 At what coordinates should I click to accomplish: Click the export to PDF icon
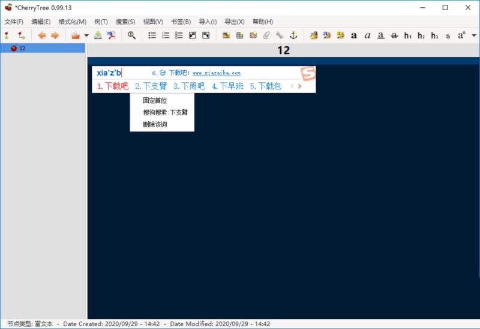tap(111, 35)
